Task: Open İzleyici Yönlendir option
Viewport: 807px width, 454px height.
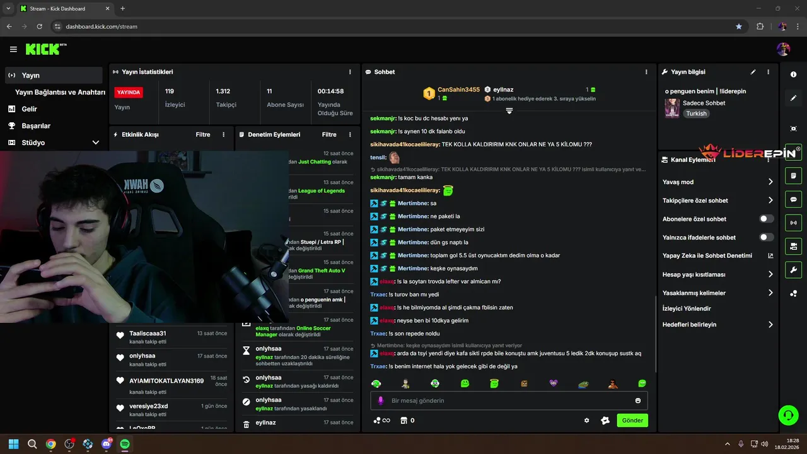Action: (x=687, y=308)
